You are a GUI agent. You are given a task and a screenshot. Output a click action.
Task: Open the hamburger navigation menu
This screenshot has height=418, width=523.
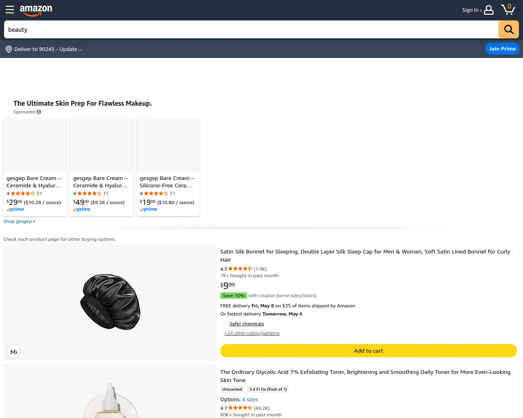point(10,10)
